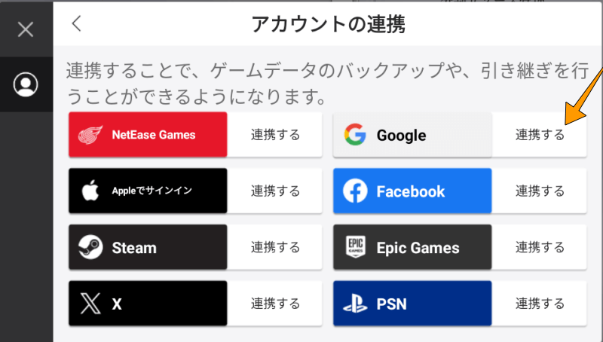Connect the X account via 連携する
Screen dimensions: 603x342
tap(275, 304)
